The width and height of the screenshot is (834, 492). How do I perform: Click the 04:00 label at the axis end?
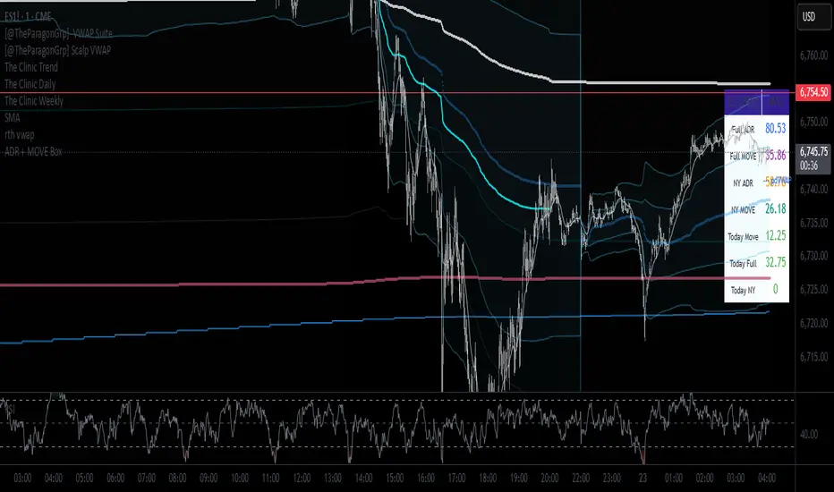click(x=767, y=478)
